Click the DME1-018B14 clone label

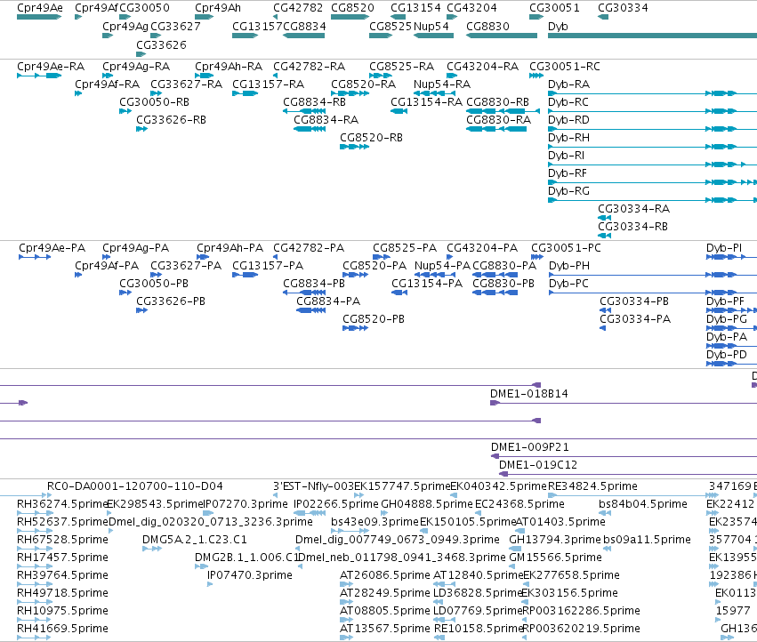(528, 393)
